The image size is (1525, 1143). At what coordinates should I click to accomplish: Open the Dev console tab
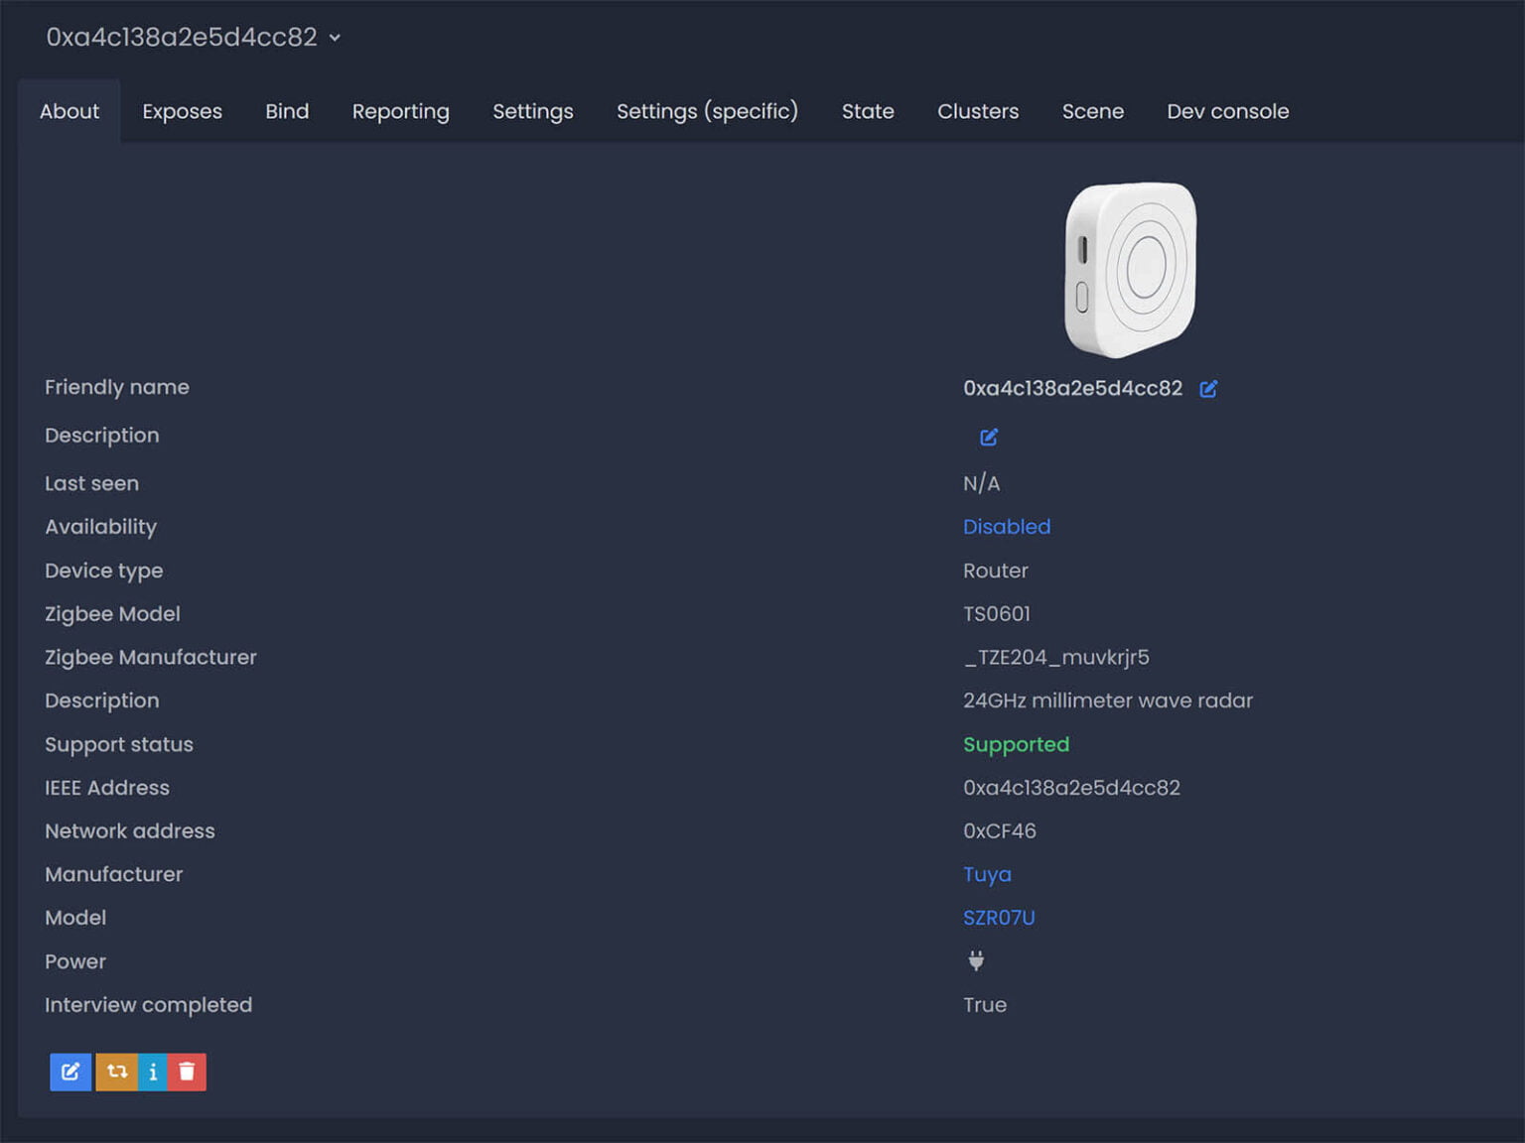coord(1227,111)
